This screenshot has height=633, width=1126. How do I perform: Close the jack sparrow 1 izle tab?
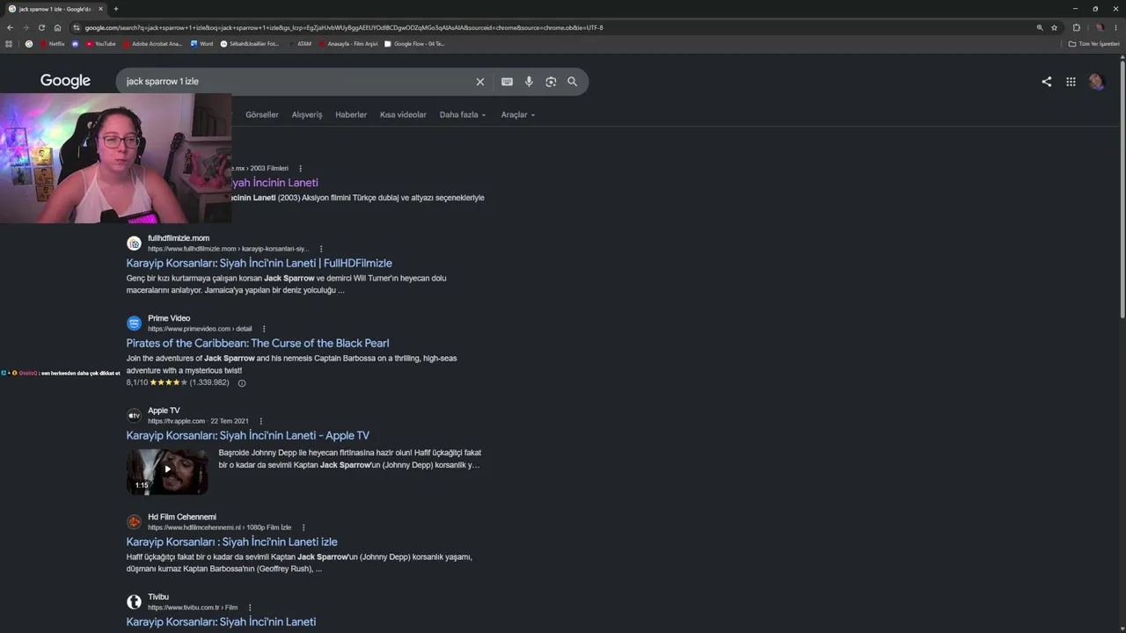(100, 9)
